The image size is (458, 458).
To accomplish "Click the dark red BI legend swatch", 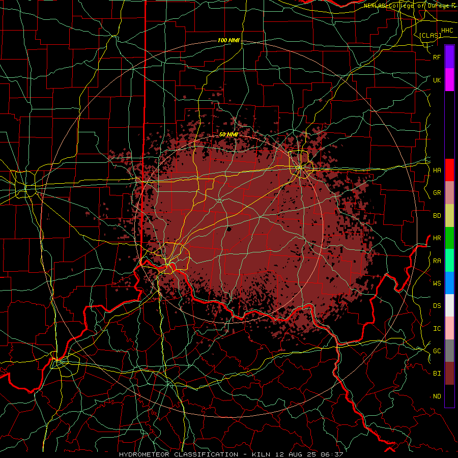I will [x=449, y=374].
